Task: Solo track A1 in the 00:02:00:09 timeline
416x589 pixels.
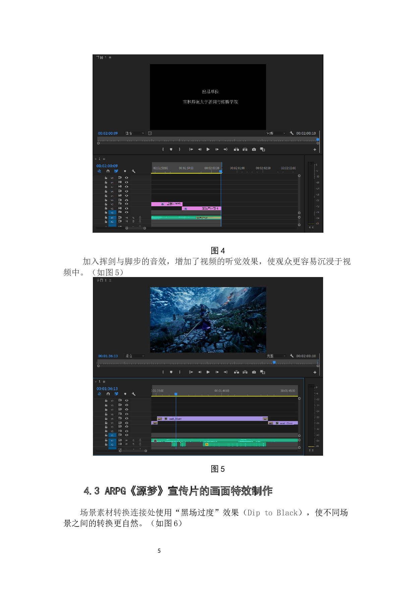Action: point(133,218)
